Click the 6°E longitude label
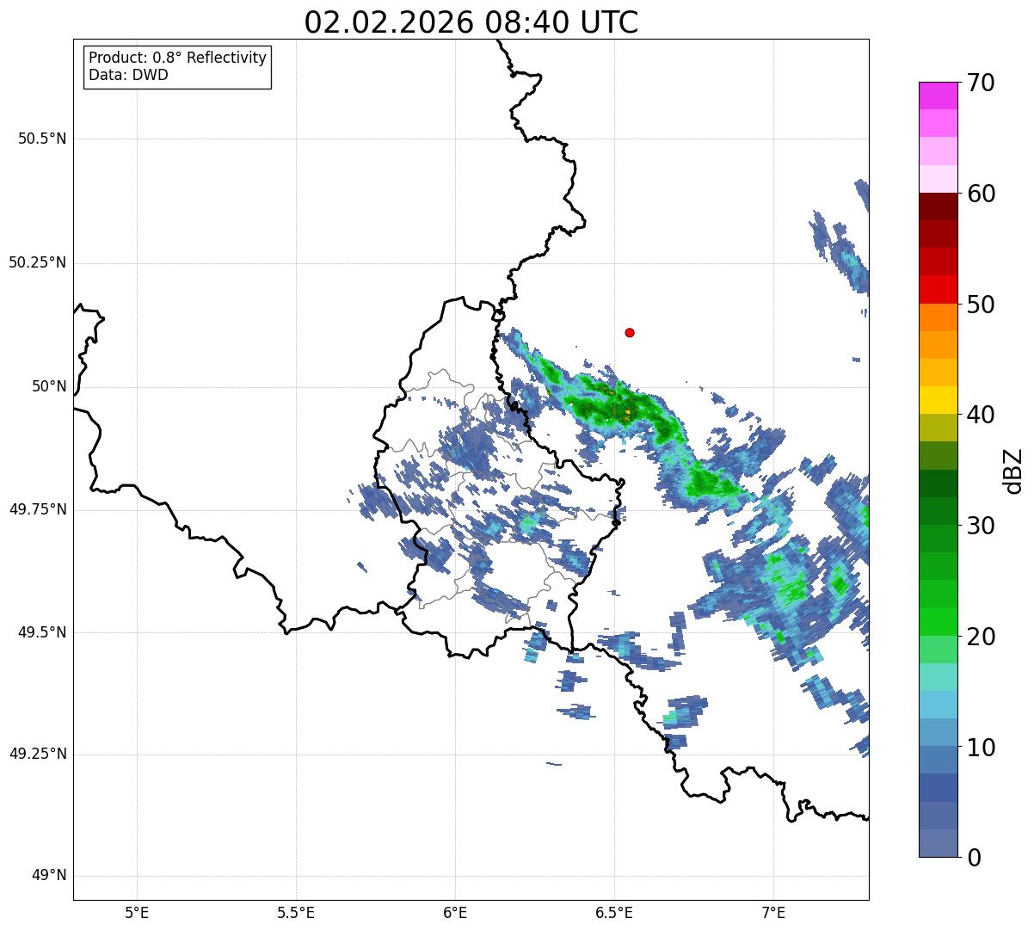Viewport: 1034px width, 930px height. [455, 912]
